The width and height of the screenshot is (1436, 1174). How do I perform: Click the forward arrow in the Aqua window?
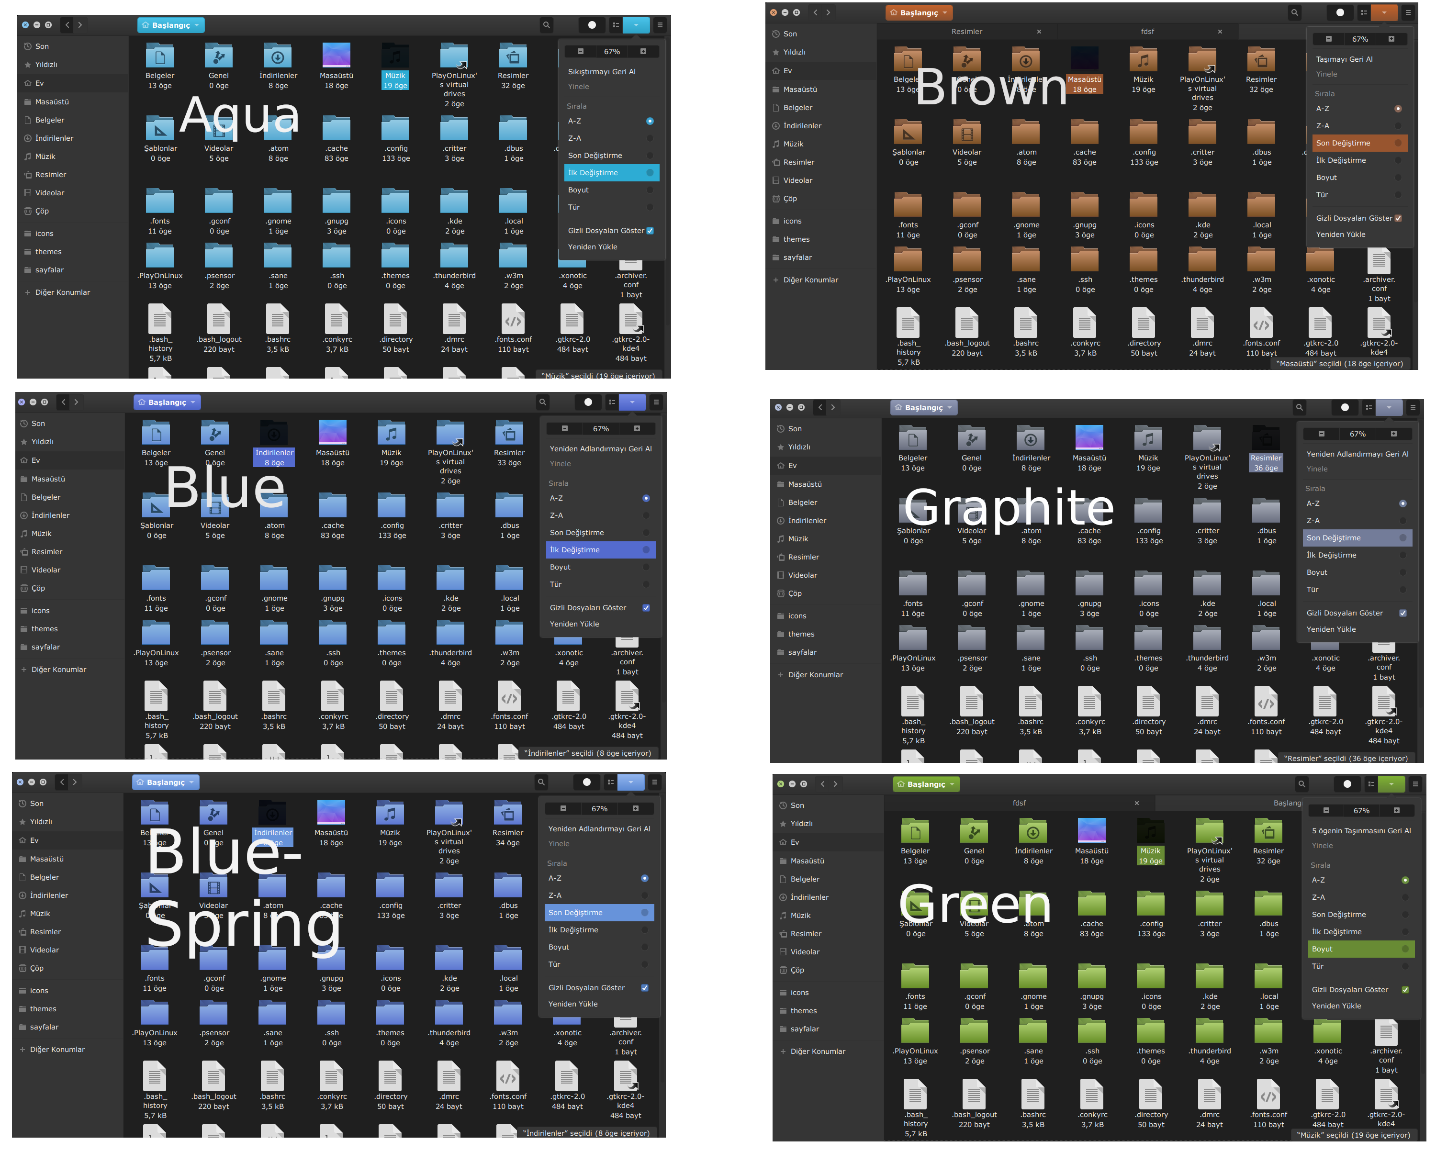tap(80, 25)
